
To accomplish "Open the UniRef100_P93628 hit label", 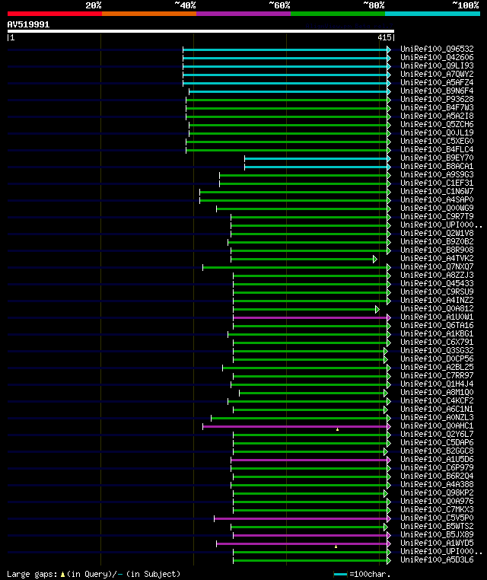I will [x=437, y=100].
